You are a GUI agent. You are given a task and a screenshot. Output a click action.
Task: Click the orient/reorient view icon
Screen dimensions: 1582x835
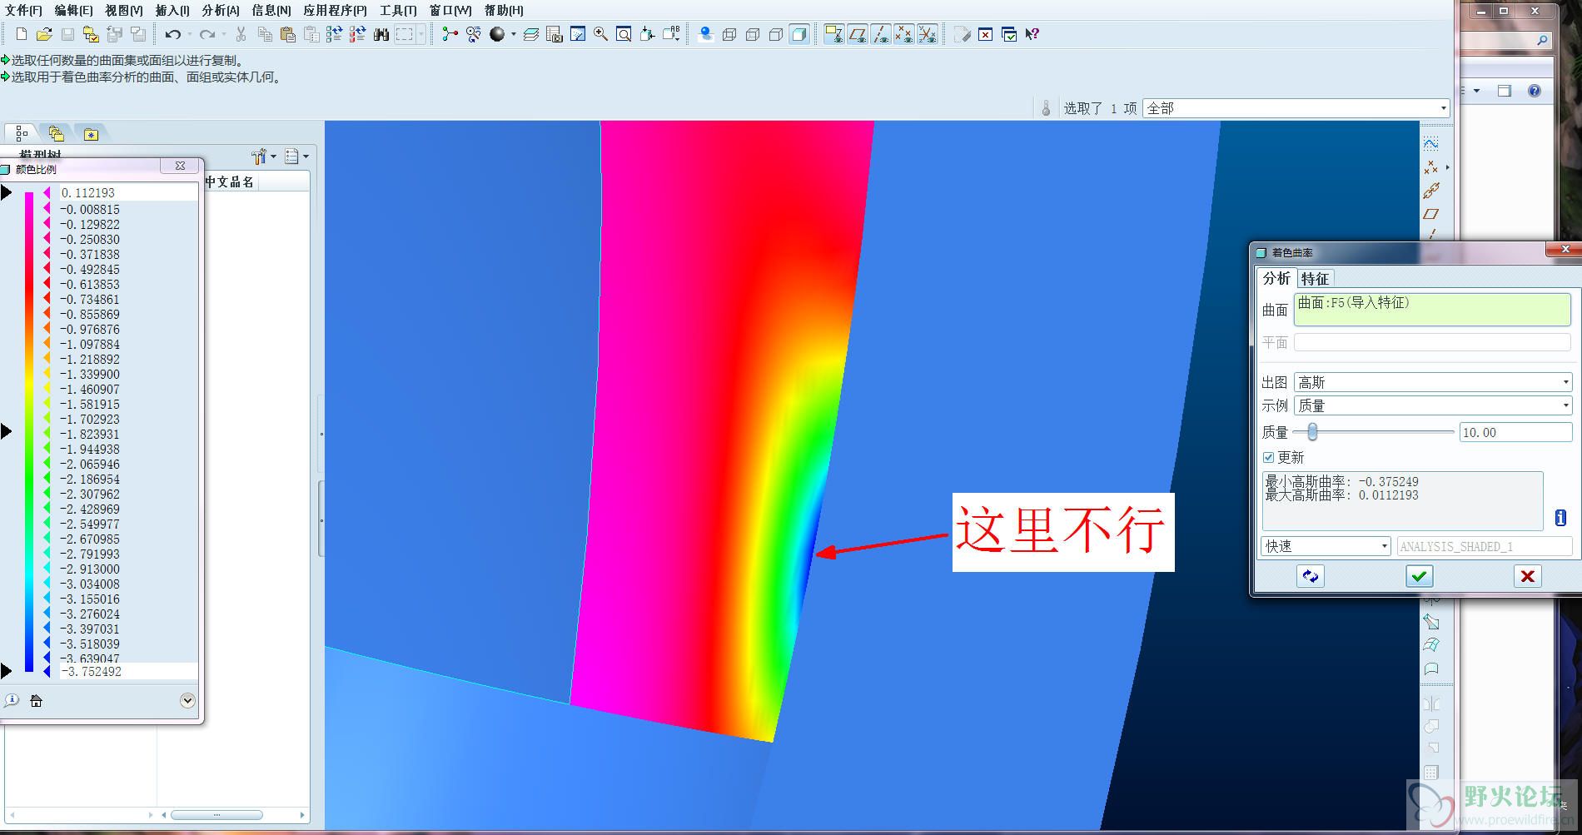pyautogui.click(x=647, y=34)
